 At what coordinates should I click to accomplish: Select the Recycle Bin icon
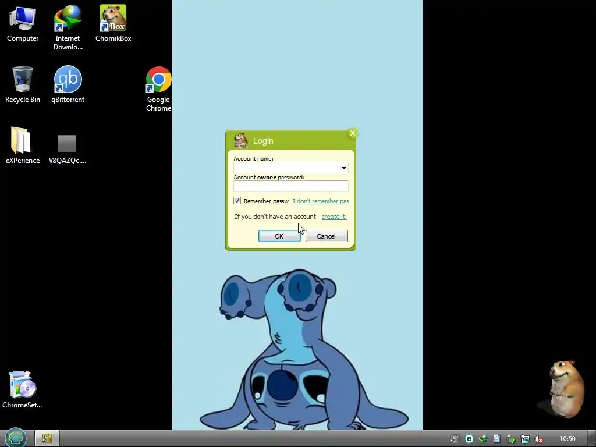23,84
